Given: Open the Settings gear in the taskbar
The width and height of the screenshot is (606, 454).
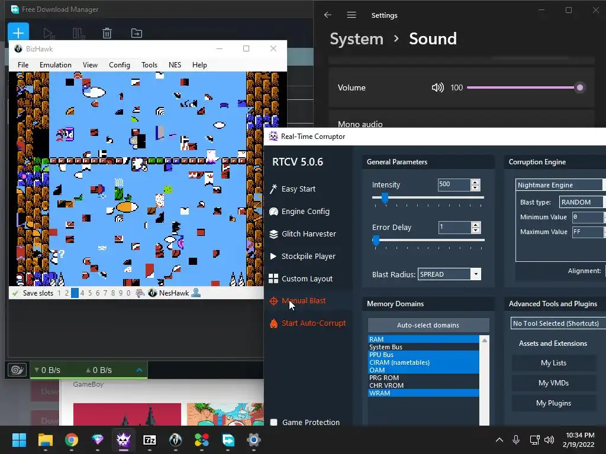Looking at the screenshot, I should pos(254,440).
